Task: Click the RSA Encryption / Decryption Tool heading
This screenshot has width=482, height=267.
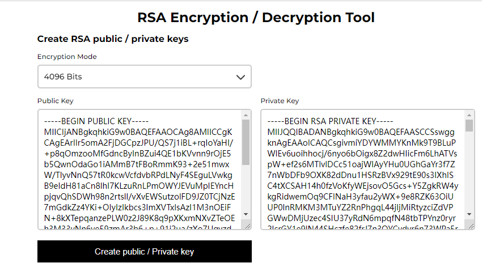Action: coord(256,18)
